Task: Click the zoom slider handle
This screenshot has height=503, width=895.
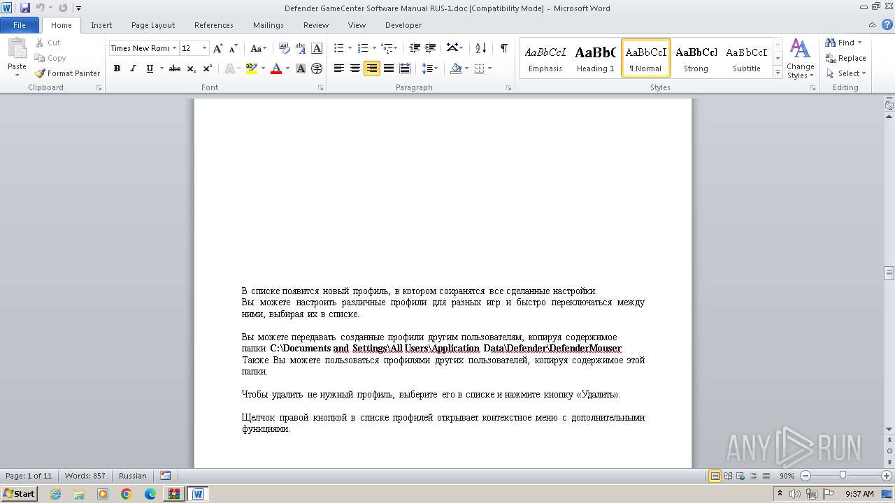Action: [843, 476]
